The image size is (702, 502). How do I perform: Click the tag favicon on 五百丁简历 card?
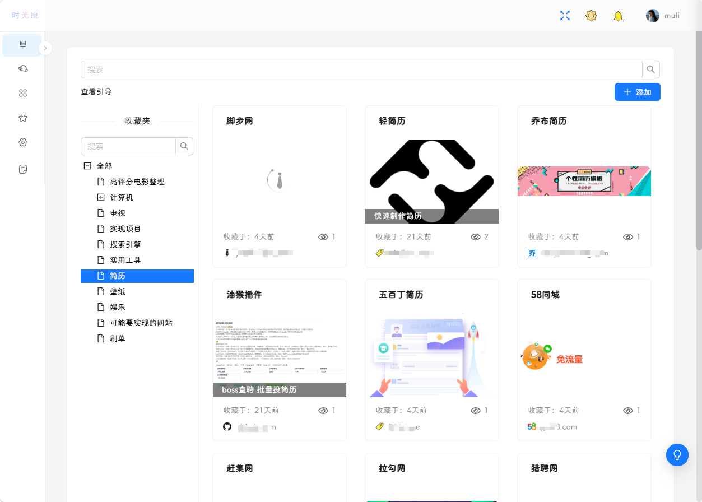pyautogui.click(x=379, y=427)
